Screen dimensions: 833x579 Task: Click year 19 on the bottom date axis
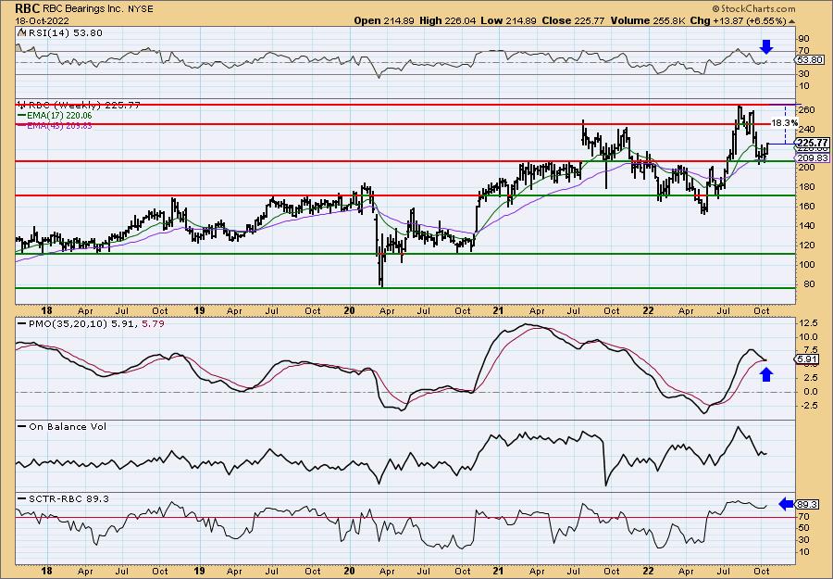[199, 572]
